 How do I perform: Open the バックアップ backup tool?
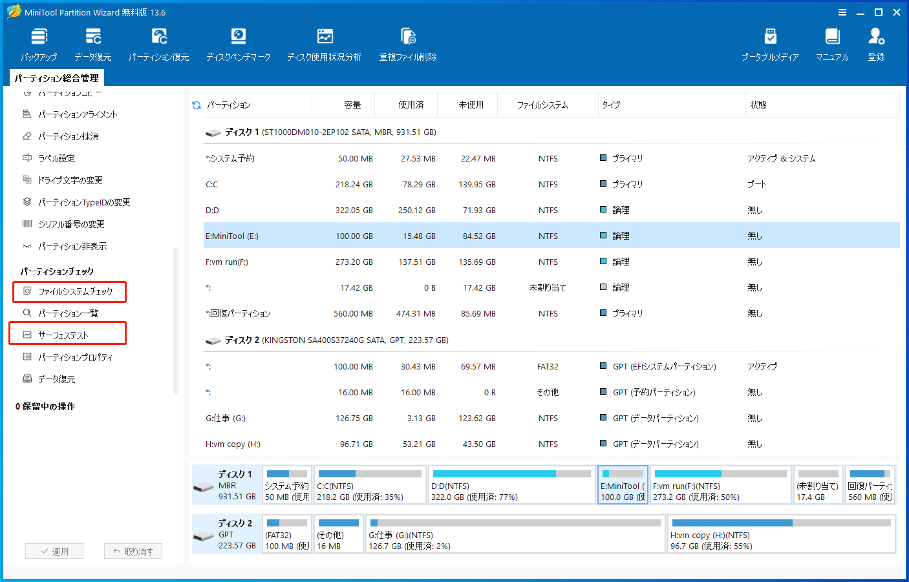tap(39, 45)
